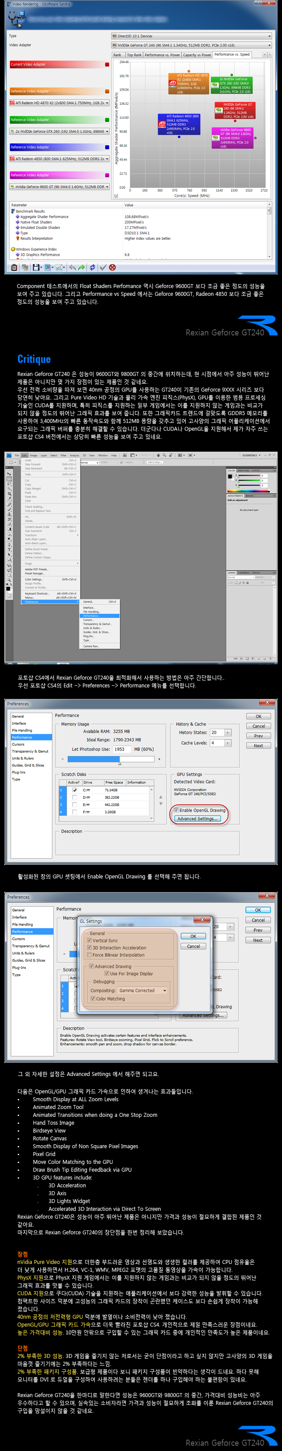The image size is (282, 1451).
Task: Click the green refresh icon in Sandra toolbar
Action: [x=93, y=268]
